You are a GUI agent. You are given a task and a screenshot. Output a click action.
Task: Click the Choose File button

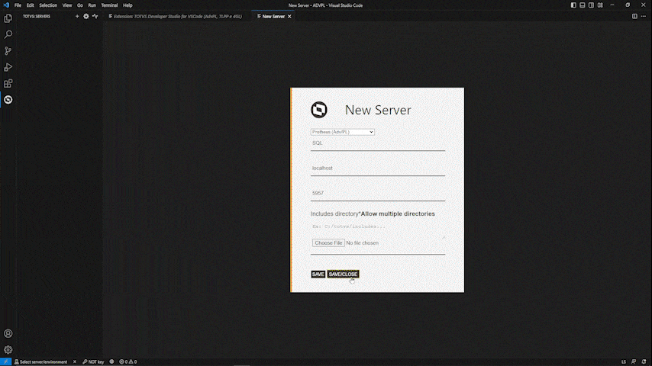[328, 243]
